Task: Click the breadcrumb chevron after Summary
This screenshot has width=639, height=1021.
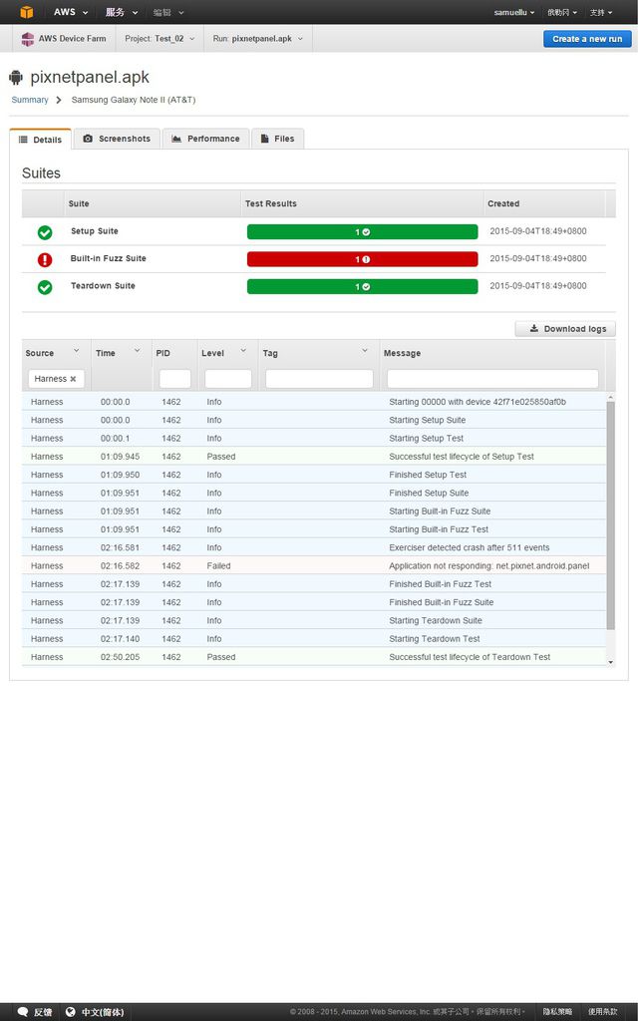Action: coord(59,100)
